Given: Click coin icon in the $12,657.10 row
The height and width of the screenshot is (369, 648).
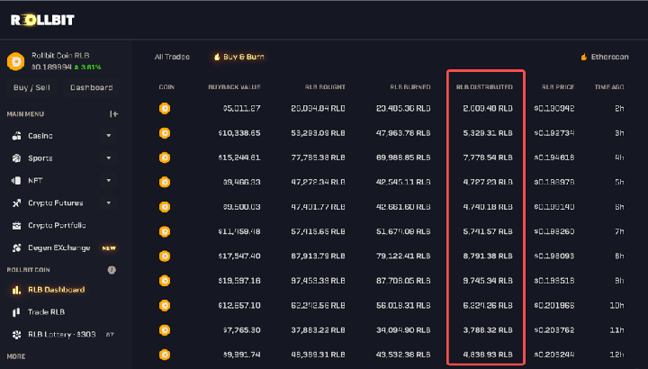Looking at the screenshot, I should (x=165, y=305).
